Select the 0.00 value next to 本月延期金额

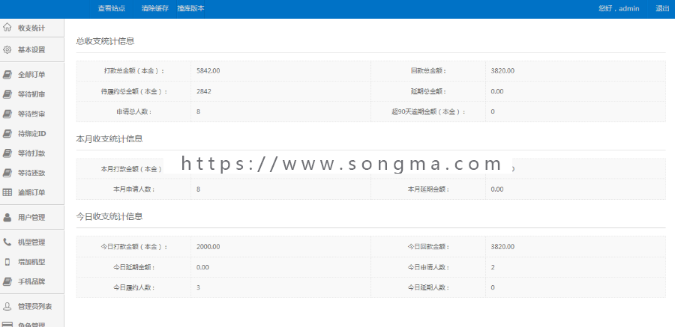pyautogui.click(x=496, y=189)
